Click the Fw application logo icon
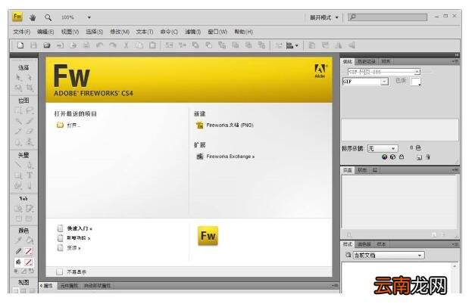This screenshot has height=307, width=475. pyautogui.click(x=17, y=17)
